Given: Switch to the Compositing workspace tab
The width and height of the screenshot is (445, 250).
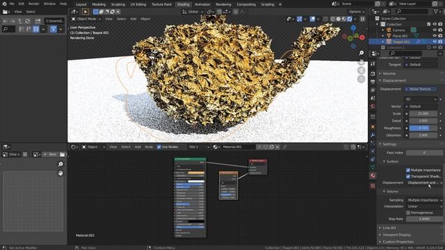Looking at the screenshot, I should 246,4.
